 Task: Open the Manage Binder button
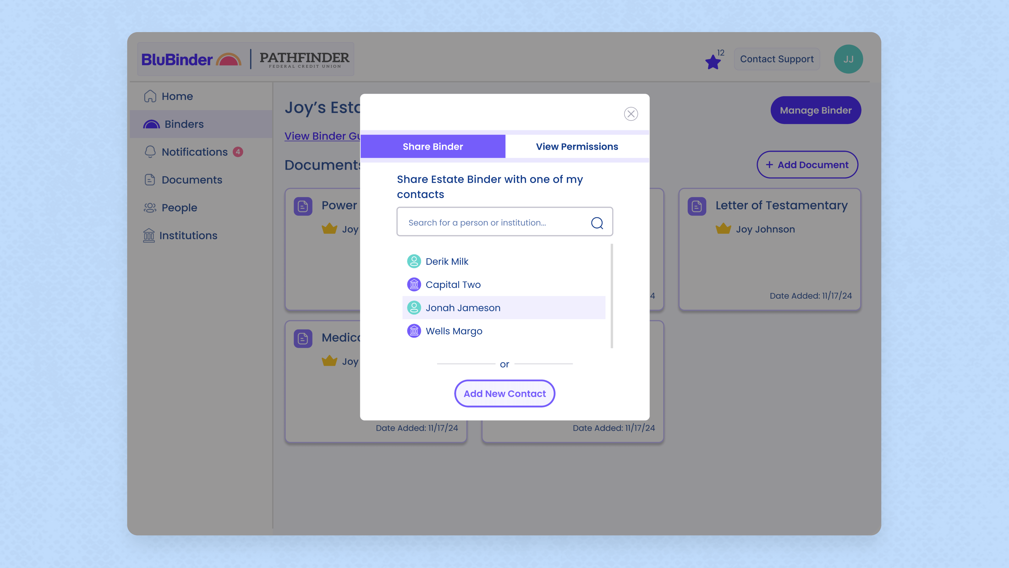coord(816,110)
